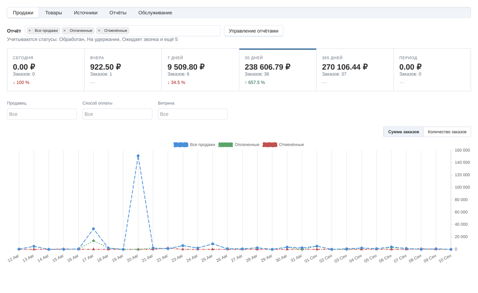Choose the 7 дней period card

coord(200,70)
